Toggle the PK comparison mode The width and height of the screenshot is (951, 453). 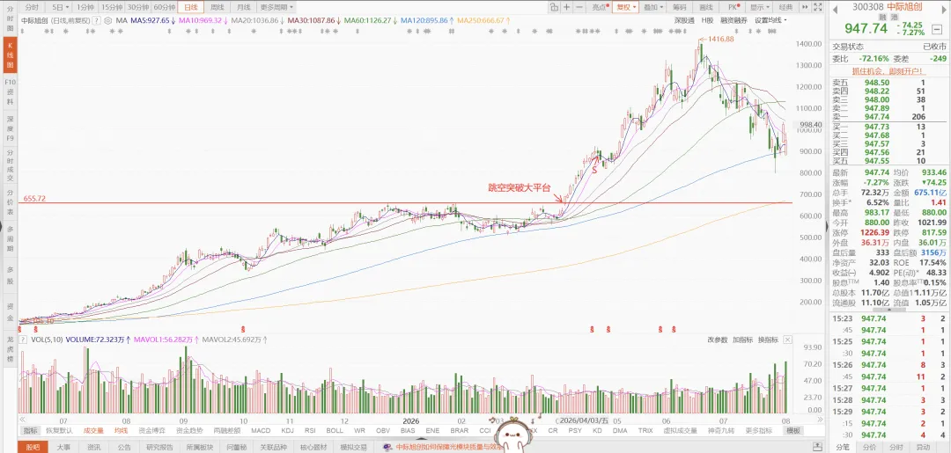[734, 7]
